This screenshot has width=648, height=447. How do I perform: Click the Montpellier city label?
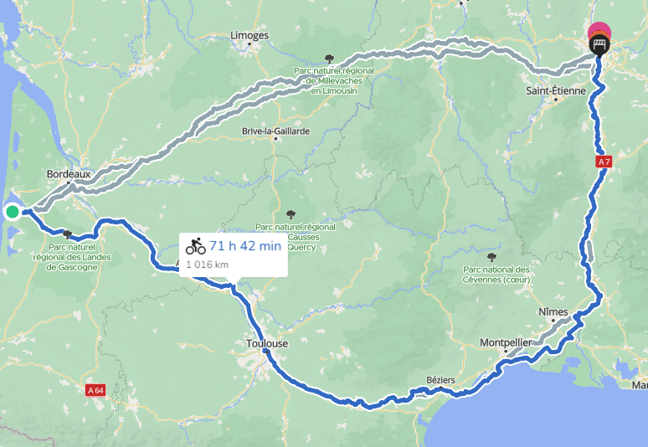coord(506,342)
